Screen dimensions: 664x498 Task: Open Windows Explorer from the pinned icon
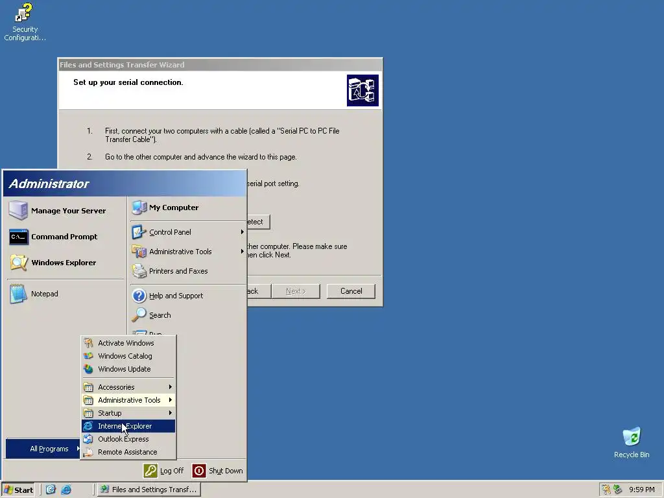click(19, 263)
